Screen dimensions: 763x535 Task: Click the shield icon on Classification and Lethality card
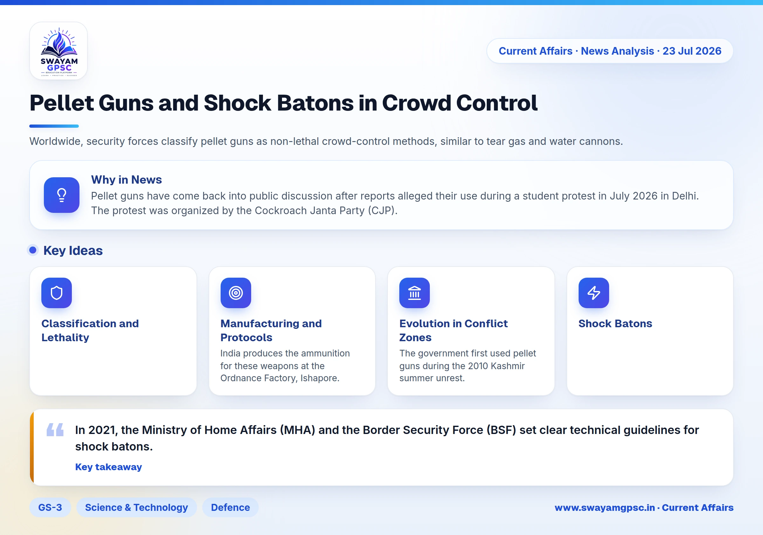(x=57, y=293)
